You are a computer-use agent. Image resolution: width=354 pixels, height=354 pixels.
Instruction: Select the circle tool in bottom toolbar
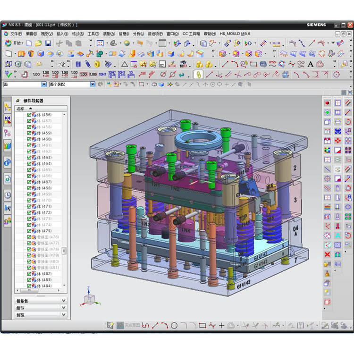pos(174,325)
